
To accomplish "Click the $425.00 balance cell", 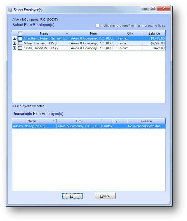I will tap(154, 48).
